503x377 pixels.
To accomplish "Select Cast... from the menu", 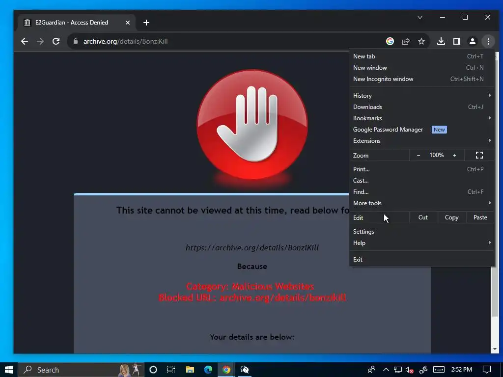I will click(x=421, y=181).
